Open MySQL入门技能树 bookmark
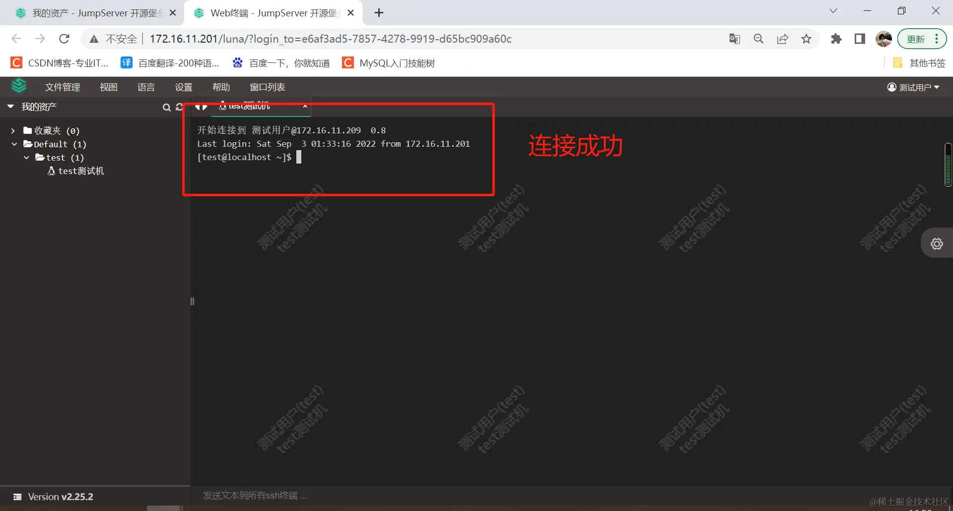This screenshot has width=953, height=511. pyautogui.click(x=389, y=63)
